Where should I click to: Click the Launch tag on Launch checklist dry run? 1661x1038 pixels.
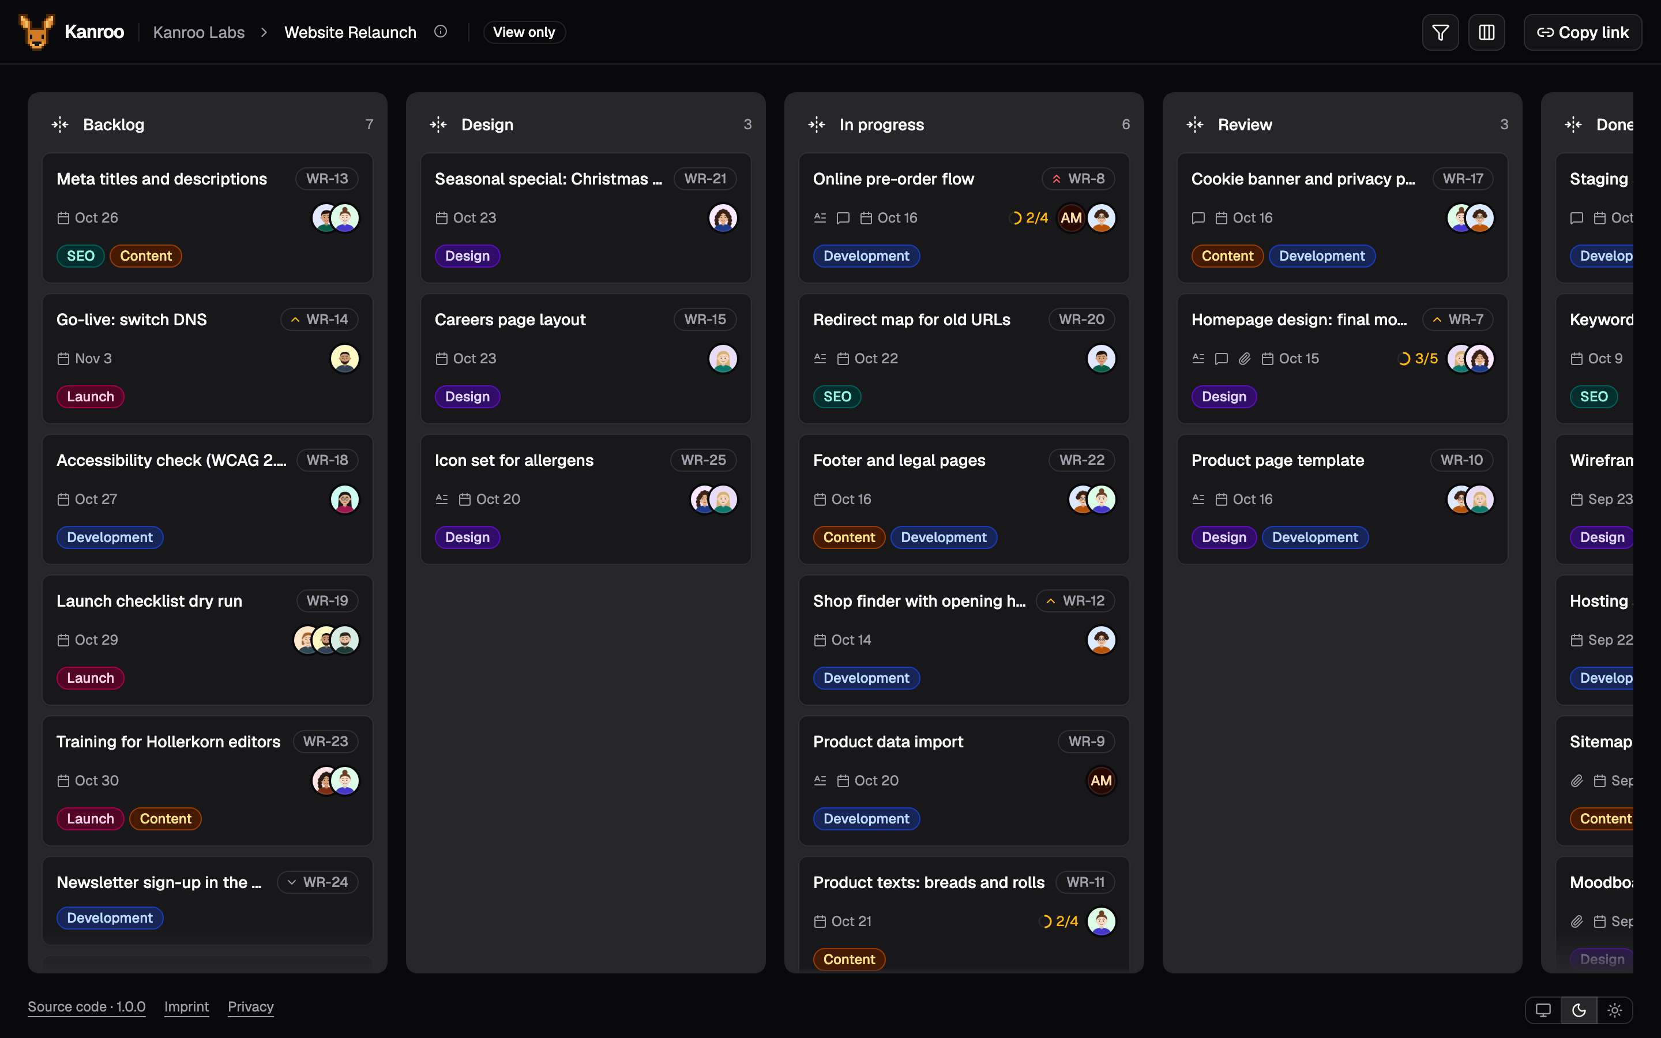tap(90, 678)
